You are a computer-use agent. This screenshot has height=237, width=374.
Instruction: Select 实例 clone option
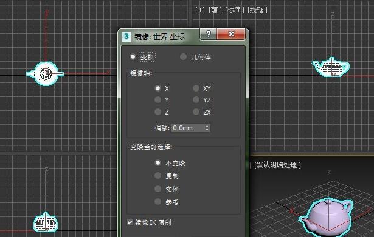click(x=158, y=189)
